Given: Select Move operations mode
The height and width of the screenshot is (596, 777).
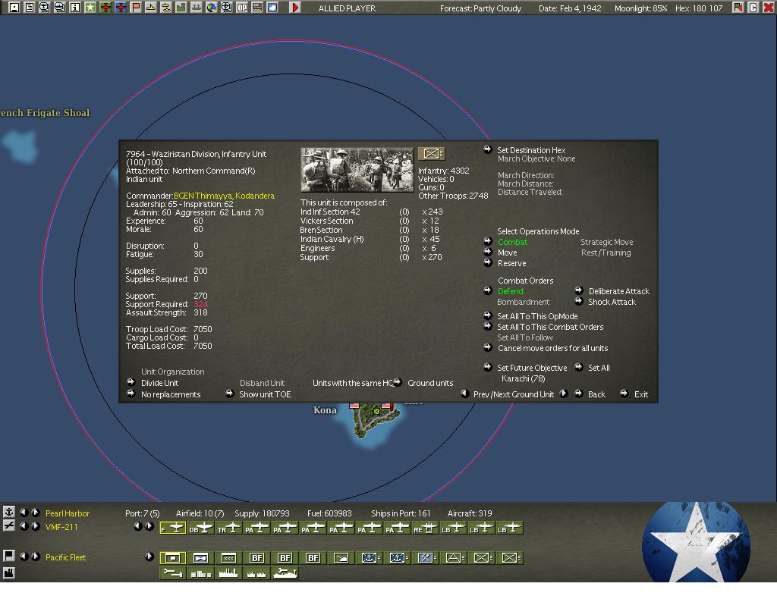Looking at the screenshot, I should [508, 253].
